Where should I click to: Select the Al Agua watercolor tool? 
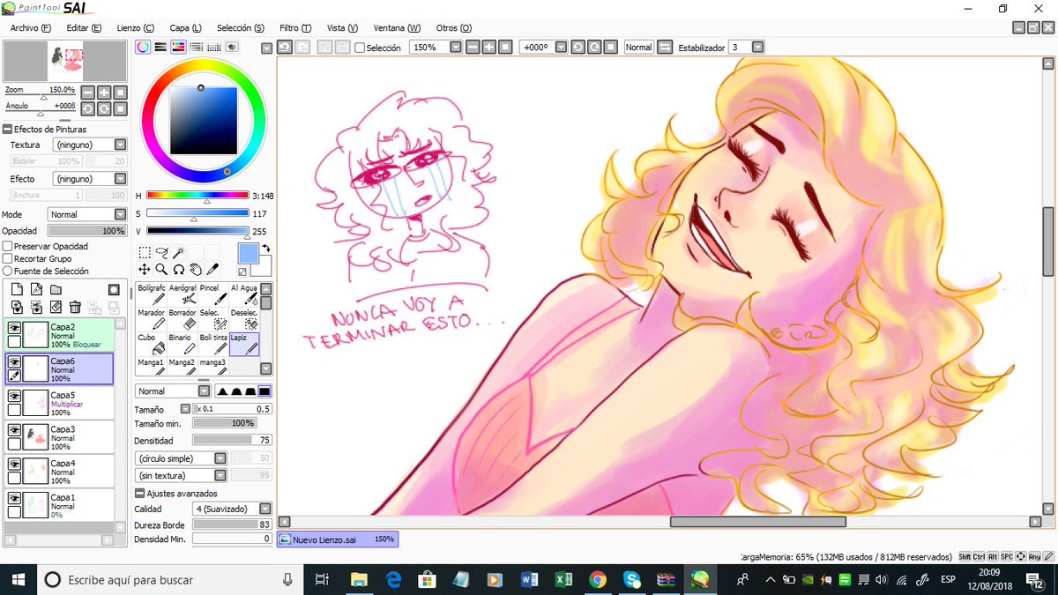pyautogui.click(x=244, y=294)
